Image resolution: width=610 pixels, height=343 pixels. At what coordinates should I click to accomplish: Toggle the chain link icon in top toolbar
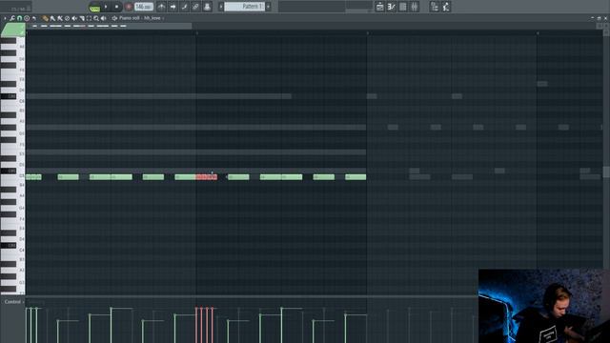tap(195, 7)
